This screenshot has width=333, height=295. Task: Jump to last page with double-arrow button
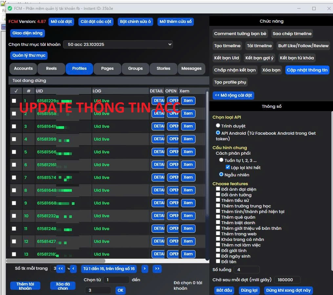pos(157,269)
